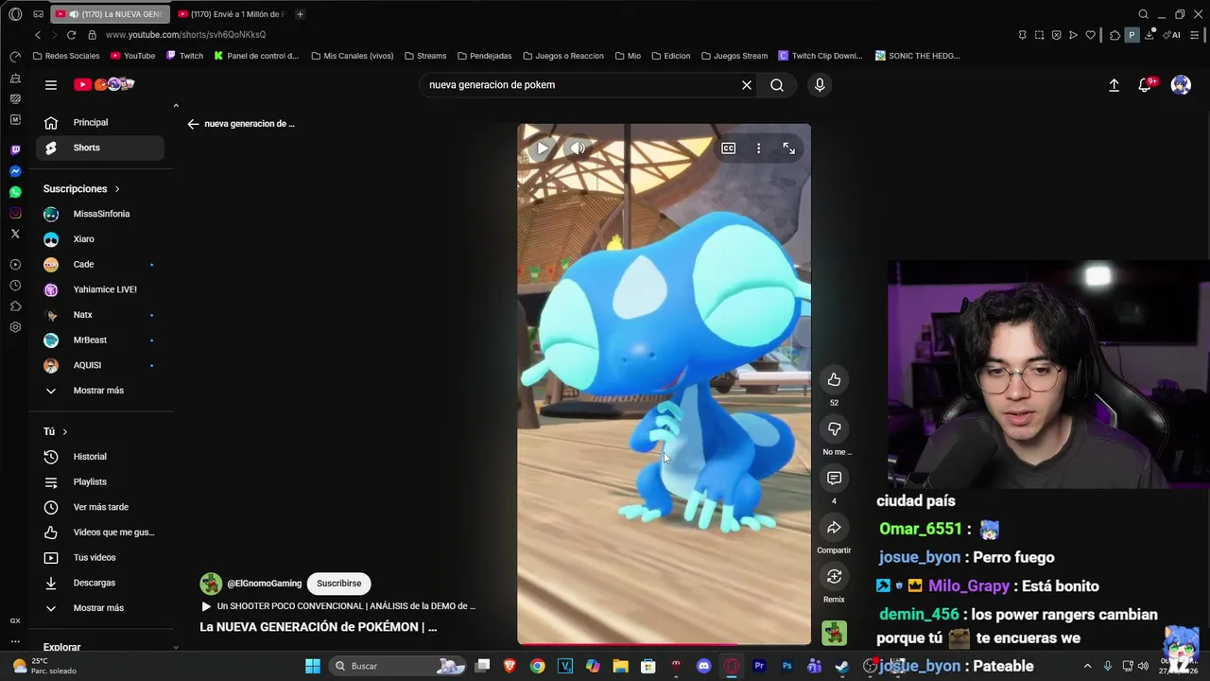This screenshot has width=1210, height=681.
Task: Go back with the arrow beside 'nueva generacion de ...'
Action: (x=193, y=124)
